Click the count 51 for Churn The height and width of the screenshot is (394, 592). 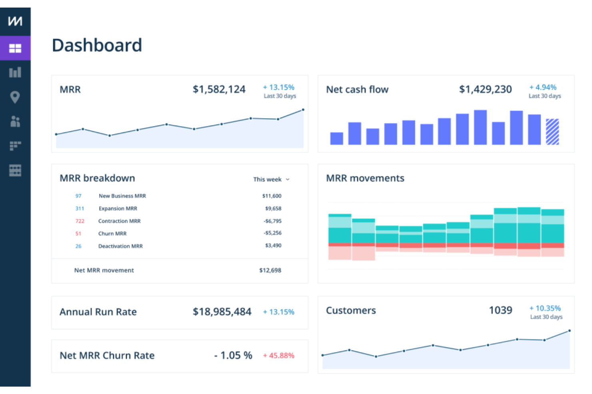pos(78,234)
